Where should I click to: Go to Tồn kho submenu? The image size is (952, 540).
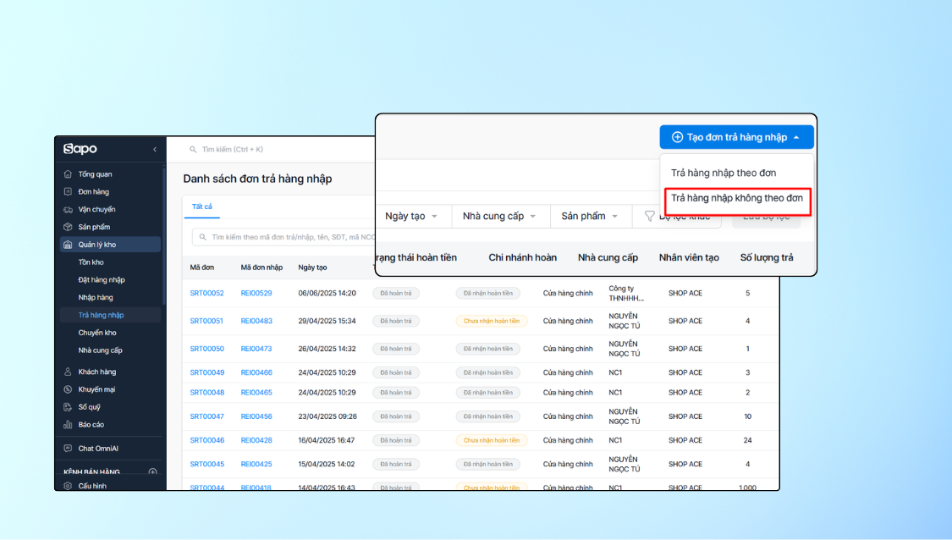pos(91,262)
